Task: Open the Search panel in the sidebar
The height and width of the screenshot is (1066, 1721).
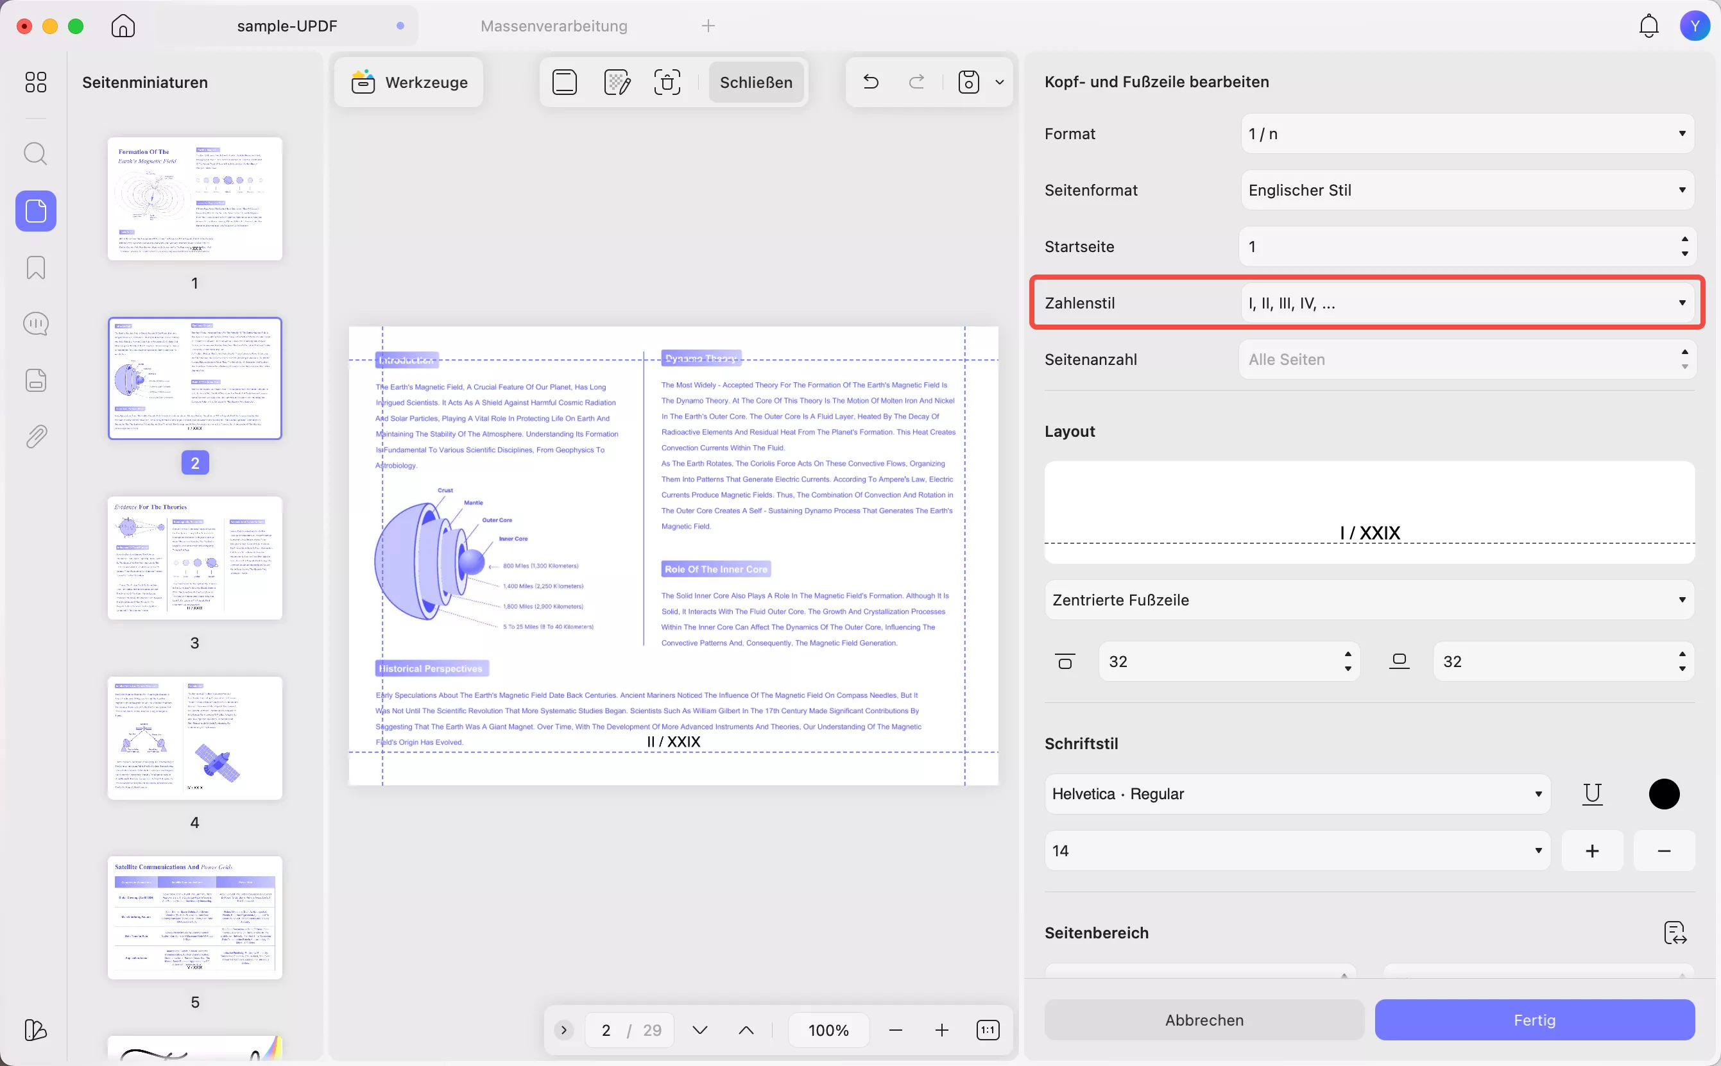Action: click(x=35, y=153)
